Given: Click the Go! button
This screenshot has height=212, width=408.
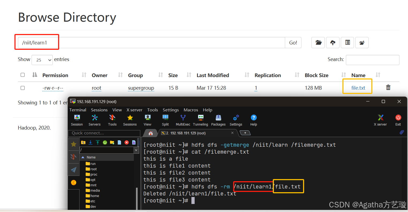Looking at the screenshot, I should coord(293,43).
